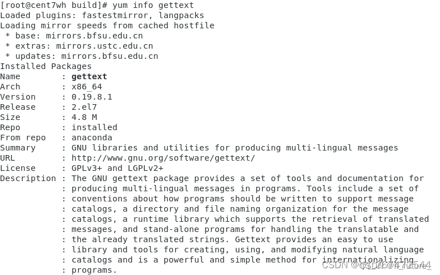Screen dimensions: 440x275
Task: Click the CSDN watermark text
Action: tap(376, 265)
